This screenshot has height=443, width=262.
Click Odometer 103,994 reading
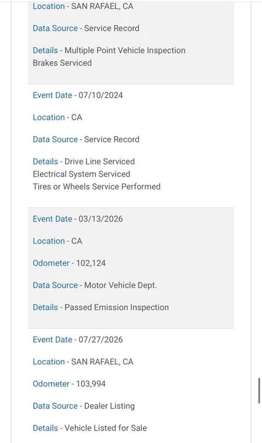click(69, 384)
